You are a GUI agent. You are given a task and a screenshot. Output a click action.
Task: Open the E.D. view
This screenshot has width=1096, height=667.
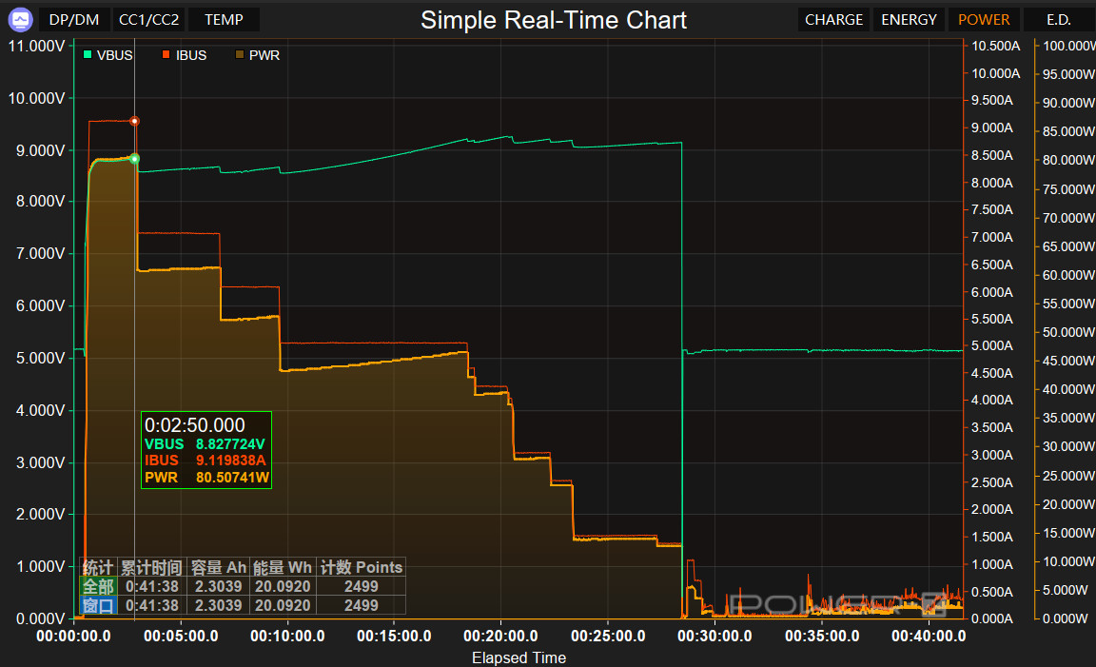tap(1058, 20)
